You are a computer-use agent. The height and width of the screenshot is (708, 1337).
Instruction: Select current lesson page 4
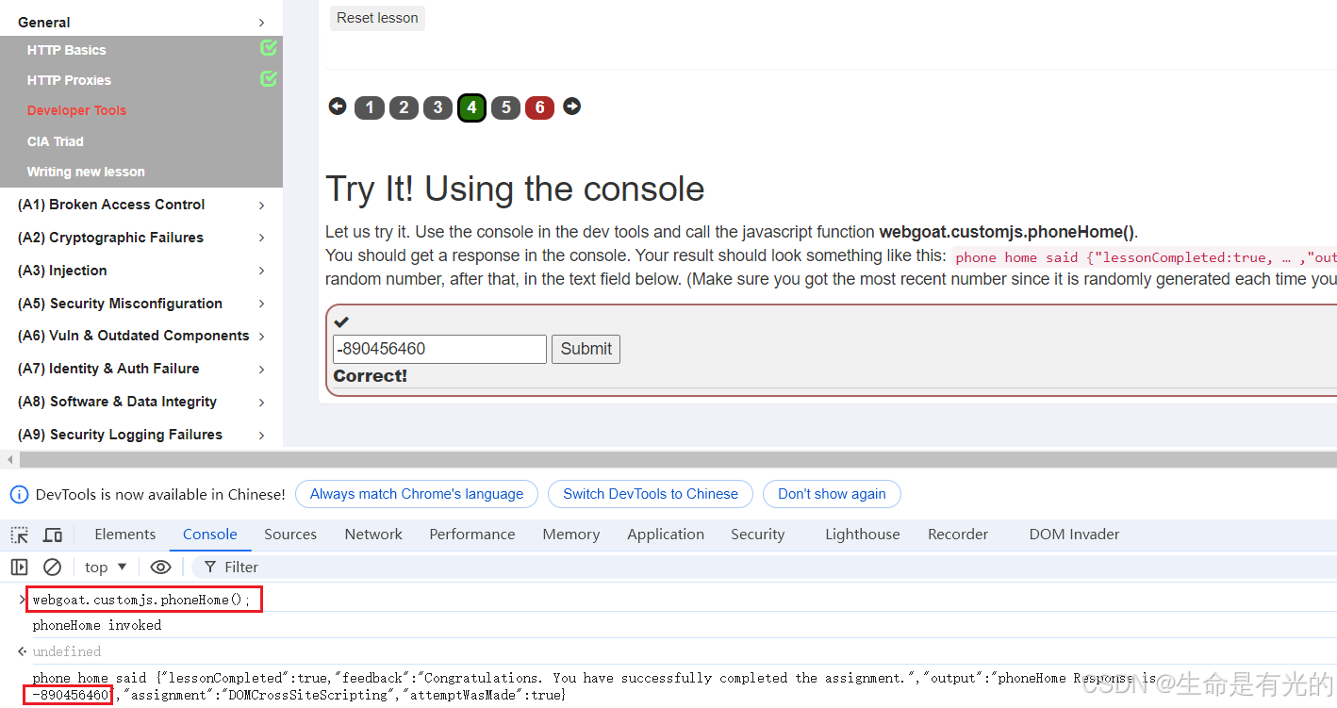click(471, 107)
